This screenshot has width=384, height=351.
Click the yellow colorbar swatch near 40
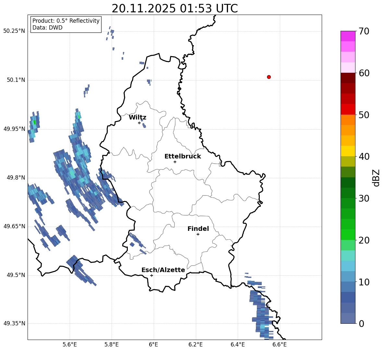pyautogui.click(x=348, y=151)
